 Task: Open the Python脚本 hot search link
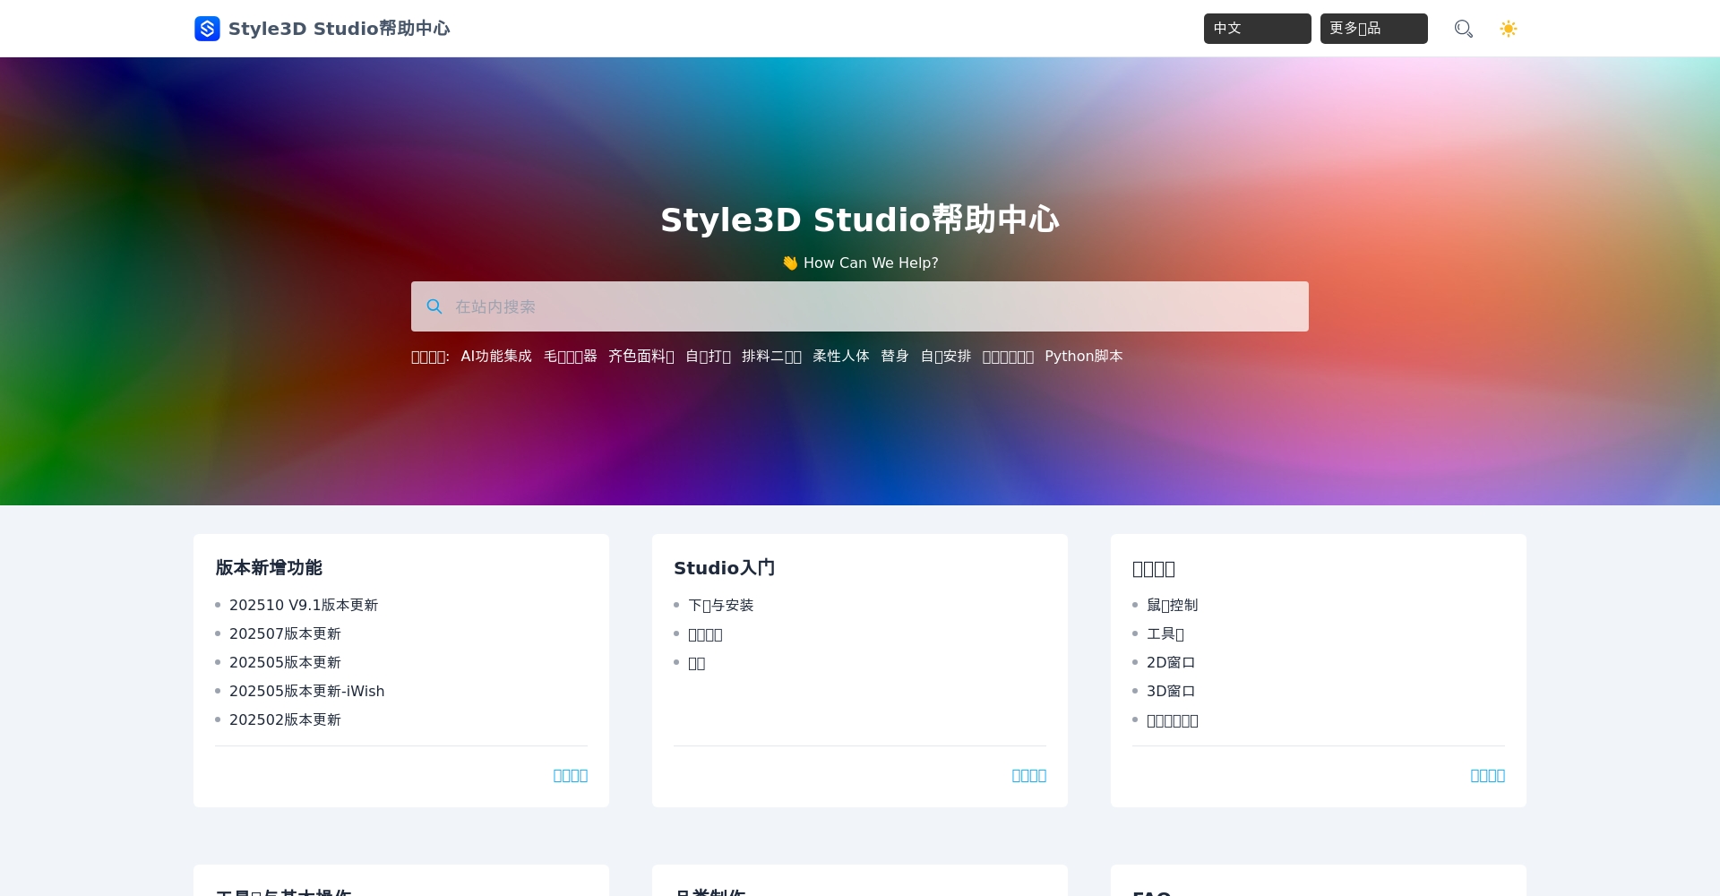tap(1083, 356)
